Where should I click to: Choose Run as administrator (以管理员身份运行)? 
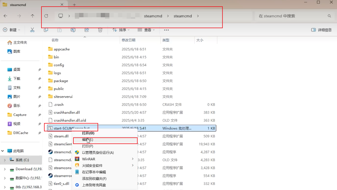pyautogui.click(x=105, y=152)
